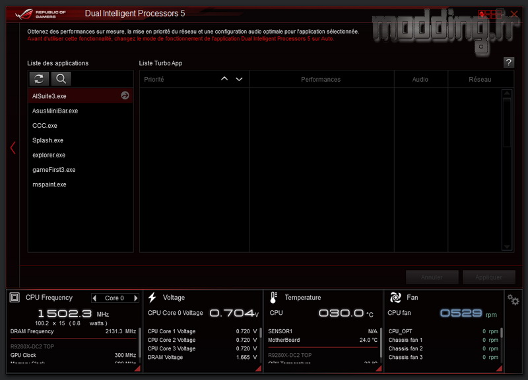The width and height of the screenshot is (528, 380).
Task: Click the CPU Core 0 Voltage label
Action: click(175, 313)
